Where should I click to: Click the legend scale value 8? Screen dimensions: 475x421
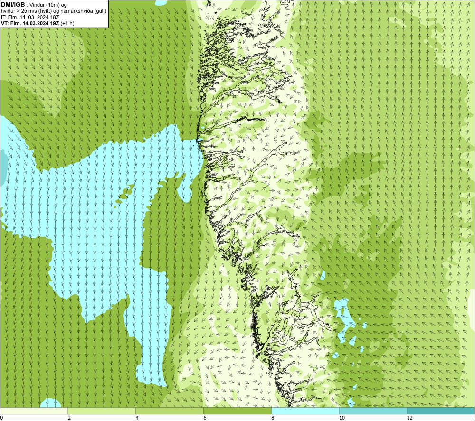coord(273,418)
